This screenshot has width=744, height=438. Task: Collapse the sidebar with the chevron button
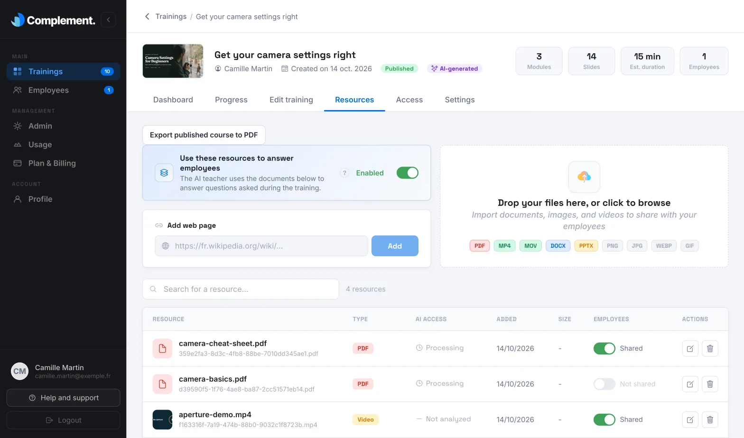click(x=108, y=19)
